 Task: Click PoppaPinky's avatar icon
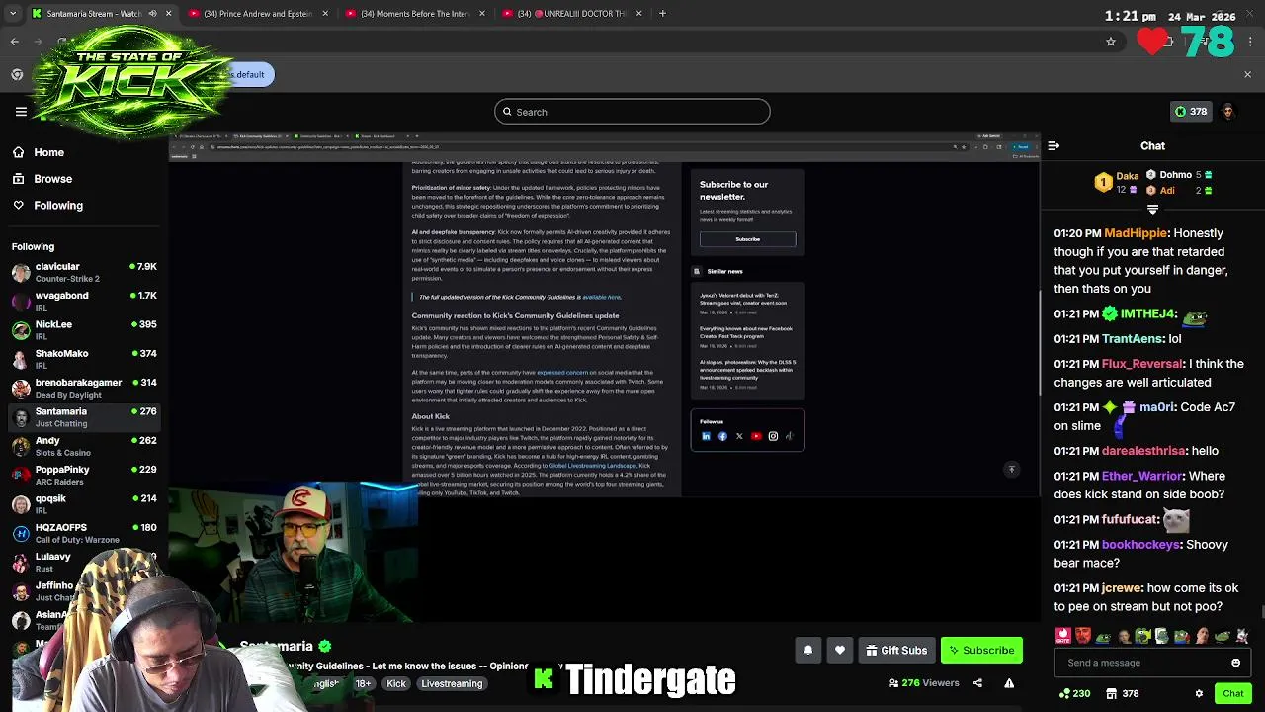21,475
